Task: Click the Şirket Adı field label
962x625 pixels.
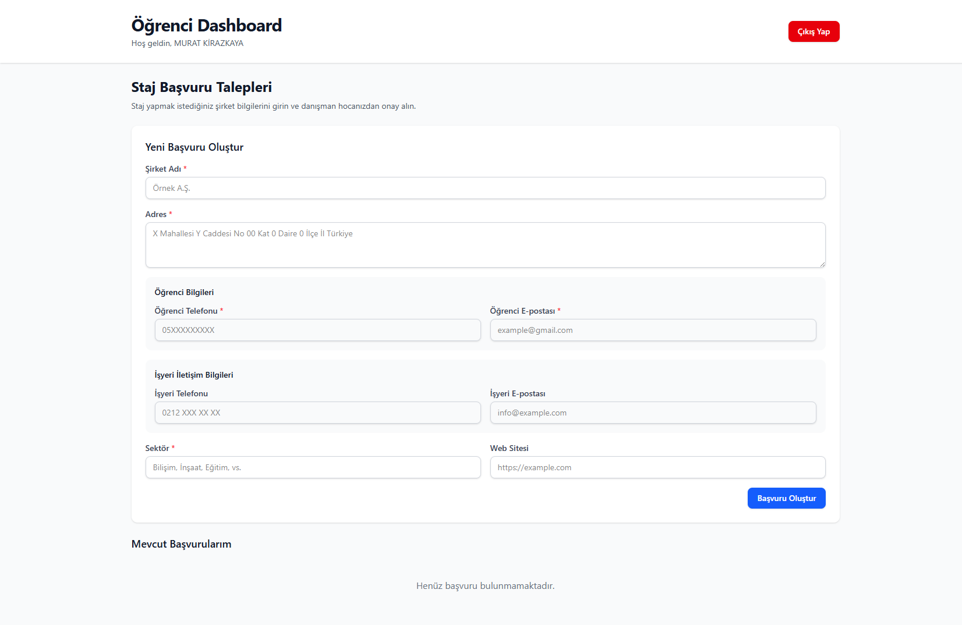Action: tap(163, 169)
